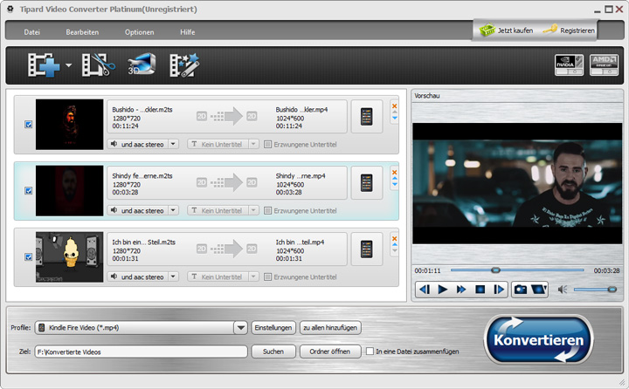Screen dimensions: 629x389
Task: Click 2D source mode icon in Bushido row
Action: coord(202,116)
